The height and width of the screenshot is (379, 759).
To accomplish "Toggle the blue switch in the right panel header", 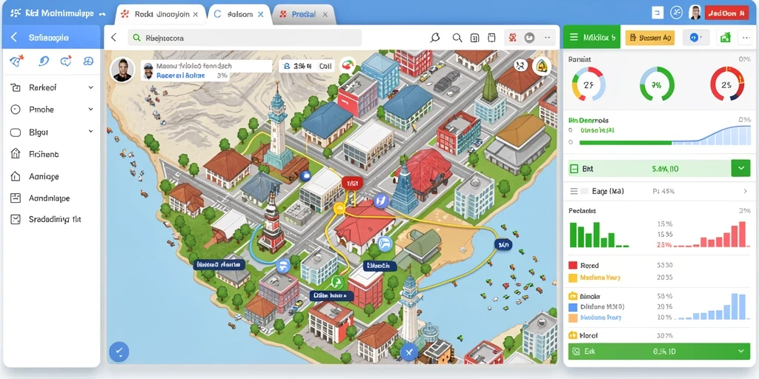I will pyautogui.click(x=695, y=37).
